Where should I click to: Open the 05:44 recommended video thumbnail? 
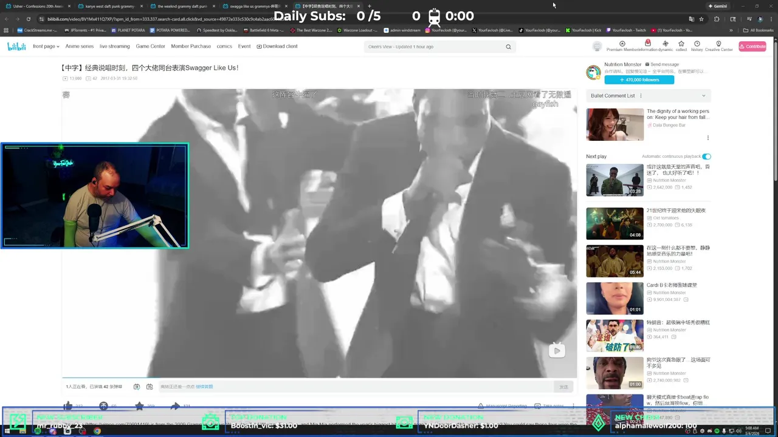point(614,261)
